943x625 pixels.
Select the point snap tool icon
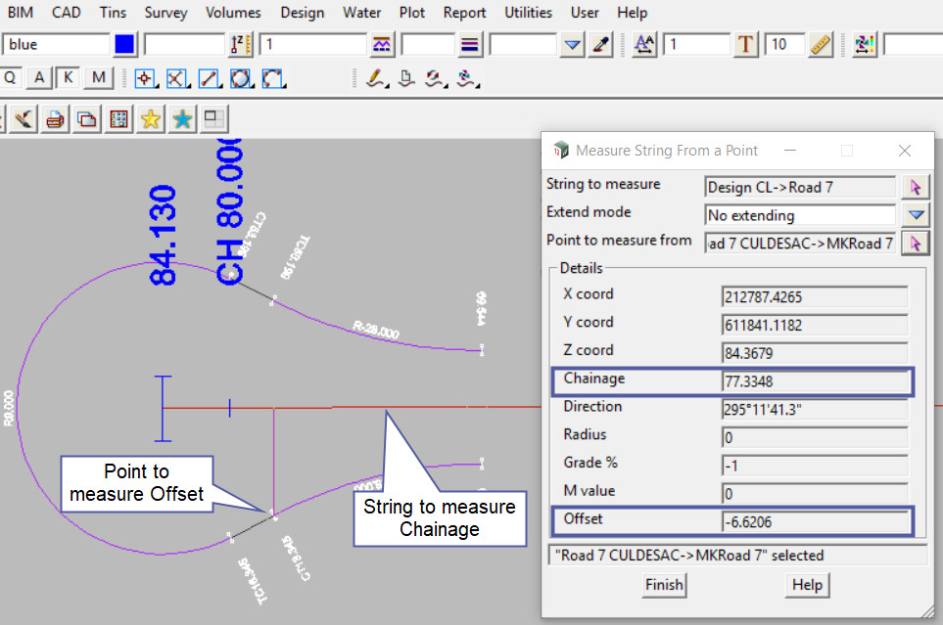[x=145, y=79]
